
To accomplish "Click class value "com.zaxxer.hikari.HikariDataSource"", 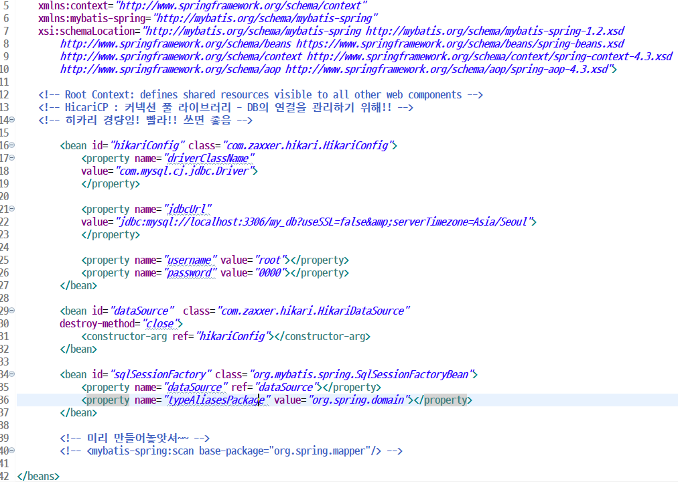I will click(313, 311).
